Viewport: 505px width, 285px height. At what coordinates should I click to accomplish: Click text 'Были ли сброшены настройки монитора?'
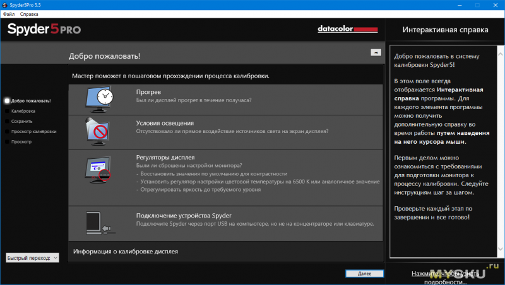pyautogui.click(x=189, y=166)
